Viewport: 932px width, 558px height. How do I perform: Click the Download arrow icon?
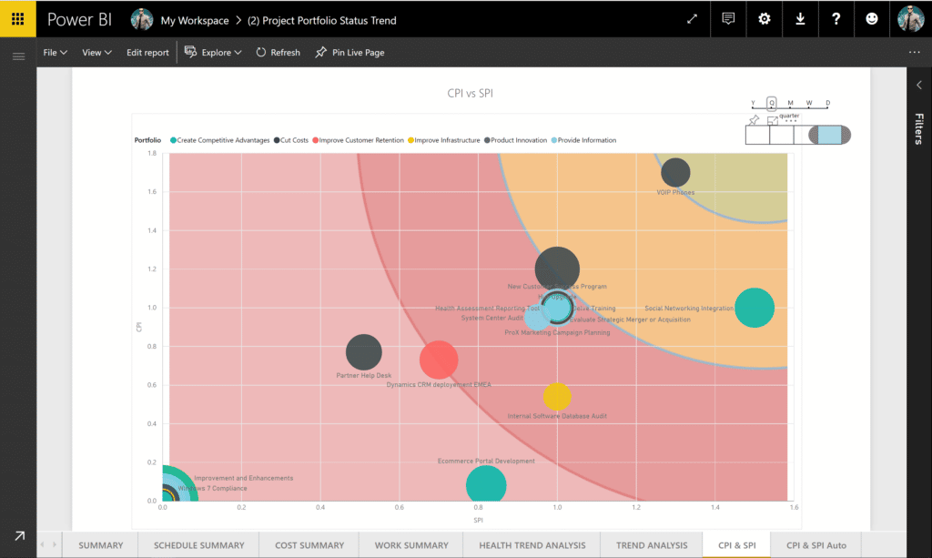[800, 19]
